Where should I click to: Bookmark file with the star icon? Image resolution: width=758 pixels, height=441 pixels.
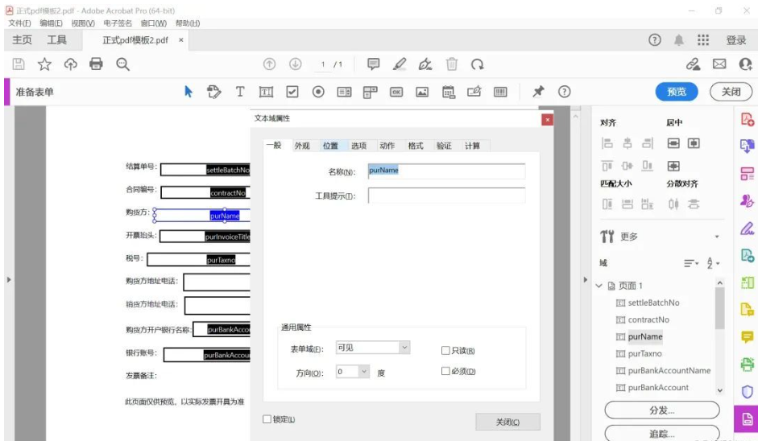tap(44, 64)
